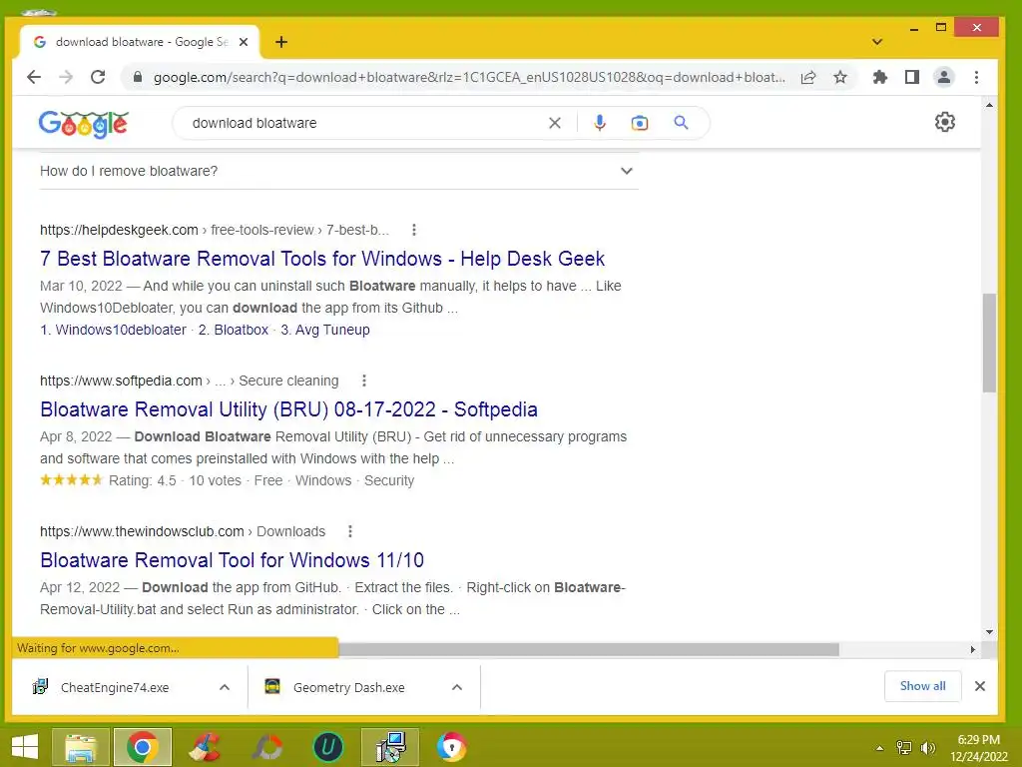Open a new tab with the plus button
This screenshot has height=767, width=1022.
click(x=280, y=42)
